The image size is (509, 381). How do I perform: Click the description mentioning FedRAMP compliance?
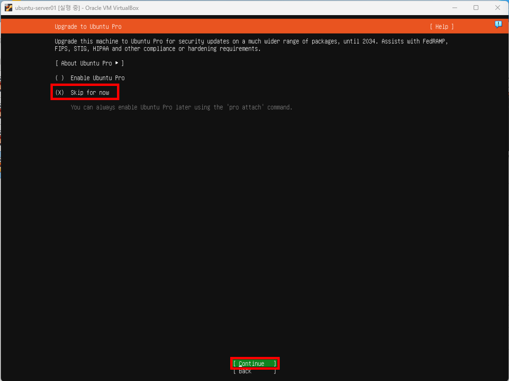[x=251, y=45]
